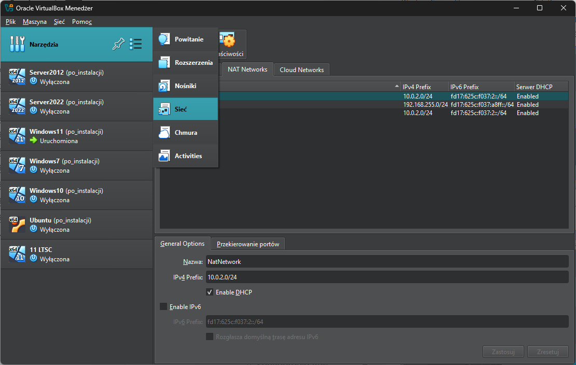Select the Server2012 (po_instalacji) machine name
The width and height of the screenshot is (576, 365).
[66, 73]
